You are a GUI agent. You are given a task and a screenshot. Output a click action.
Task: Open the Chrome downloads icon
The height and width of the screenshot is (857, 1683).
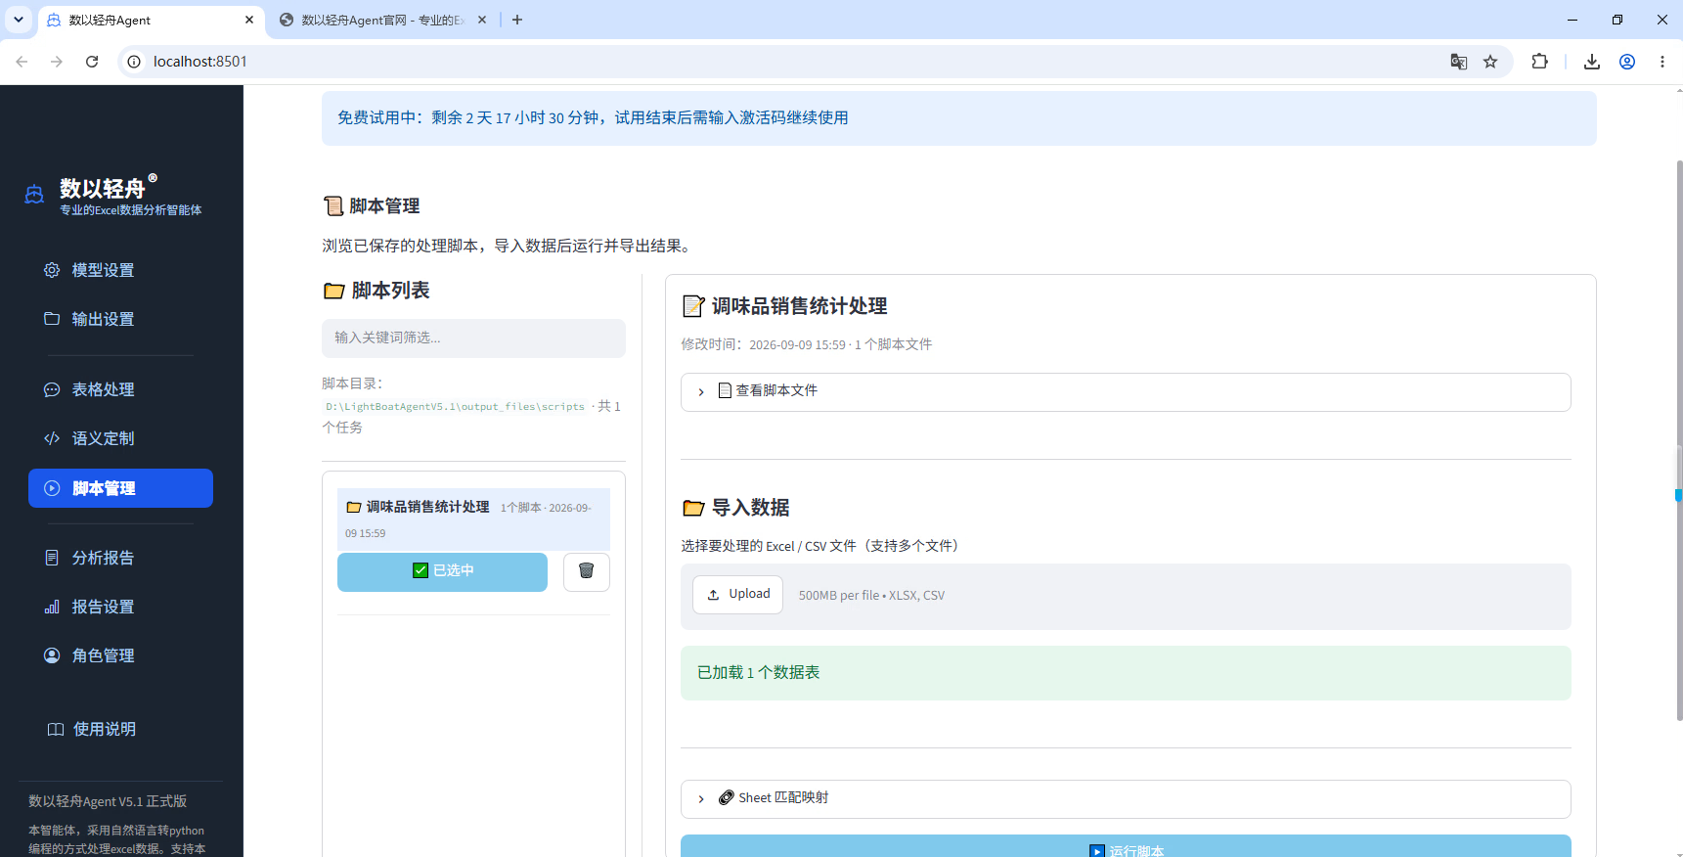1592,62
